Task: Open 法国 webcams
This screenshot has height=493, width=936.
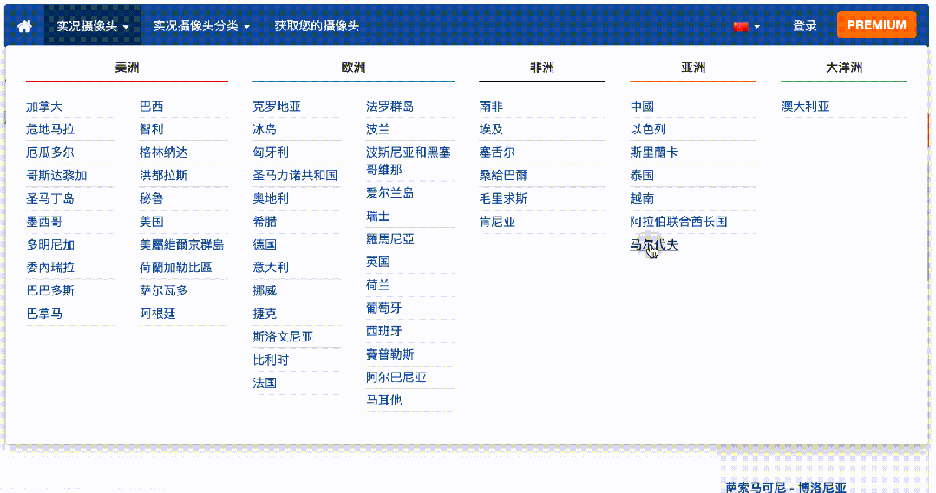Action: click(265, 383)
